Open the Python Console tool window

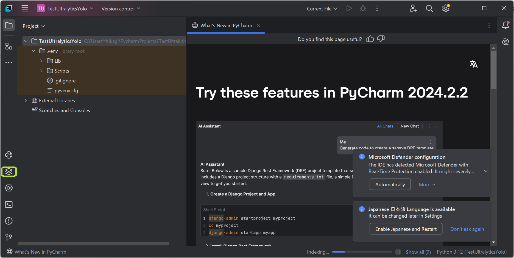(9, 155)
